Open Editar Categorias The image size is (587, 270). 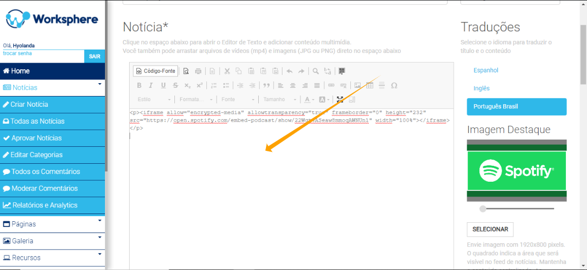point(52,155)
